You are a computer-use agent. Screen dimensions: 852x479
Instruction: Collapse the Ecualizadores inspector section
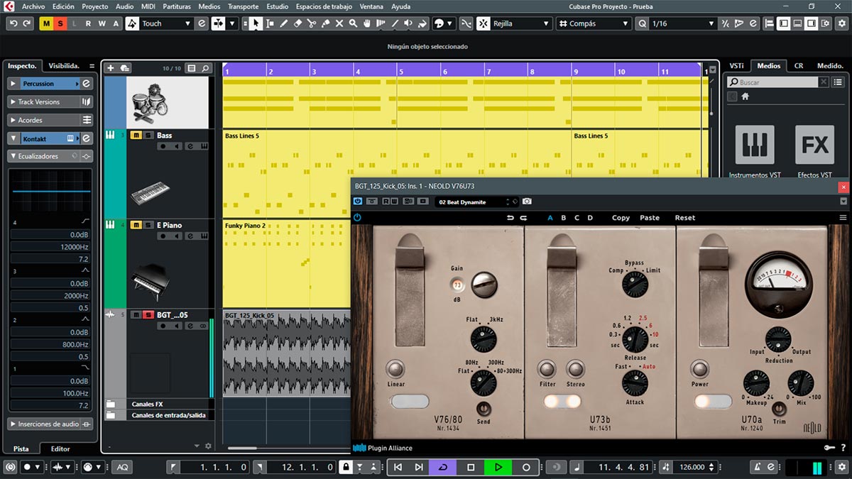50,156
